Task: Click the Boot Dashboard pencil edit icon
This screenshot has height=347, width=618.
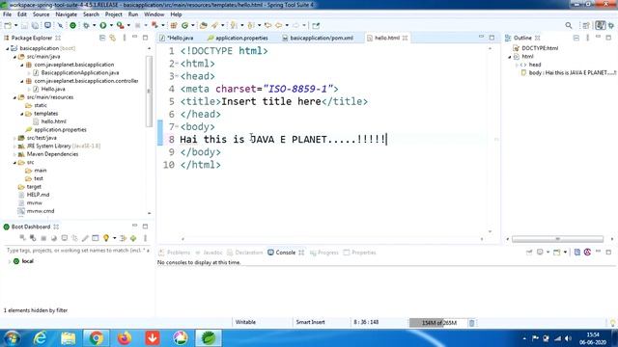Action: coord(85,238)
